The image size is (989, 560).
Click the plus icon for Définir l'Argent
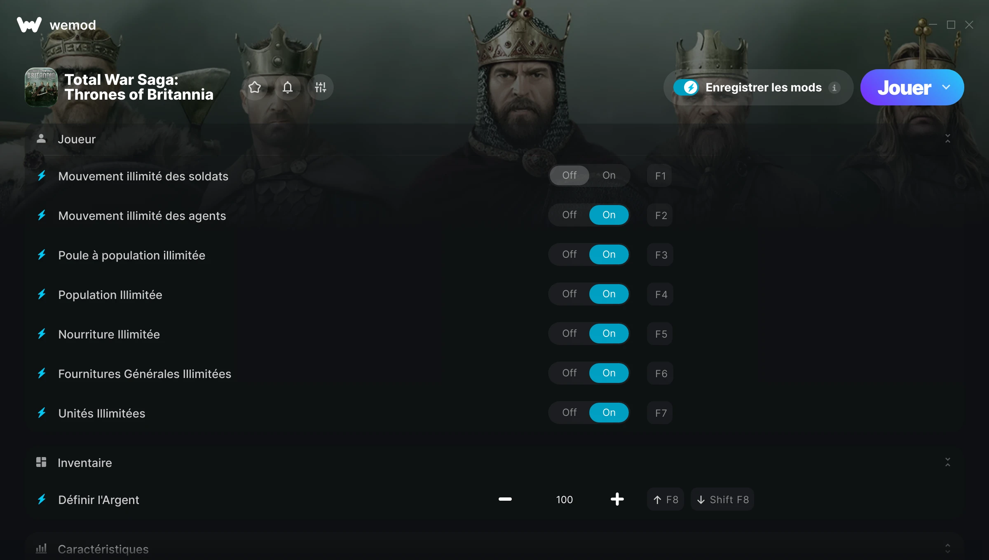[617, 499]
